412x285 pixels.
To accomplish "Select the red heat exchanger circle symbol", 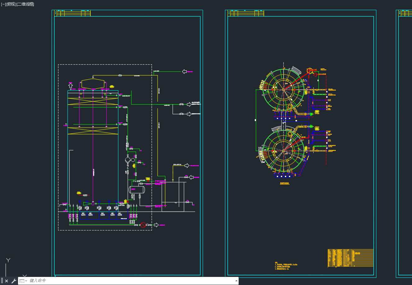I will pos(143,225).
